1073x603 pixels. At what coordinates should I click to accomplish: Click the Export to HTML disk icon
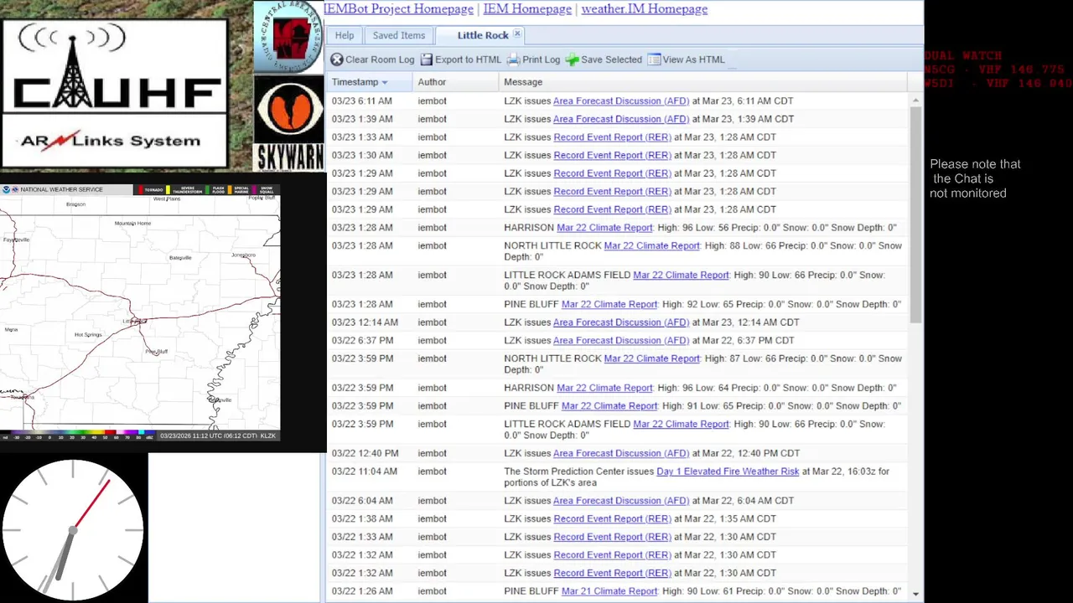[x=427, y=59]
